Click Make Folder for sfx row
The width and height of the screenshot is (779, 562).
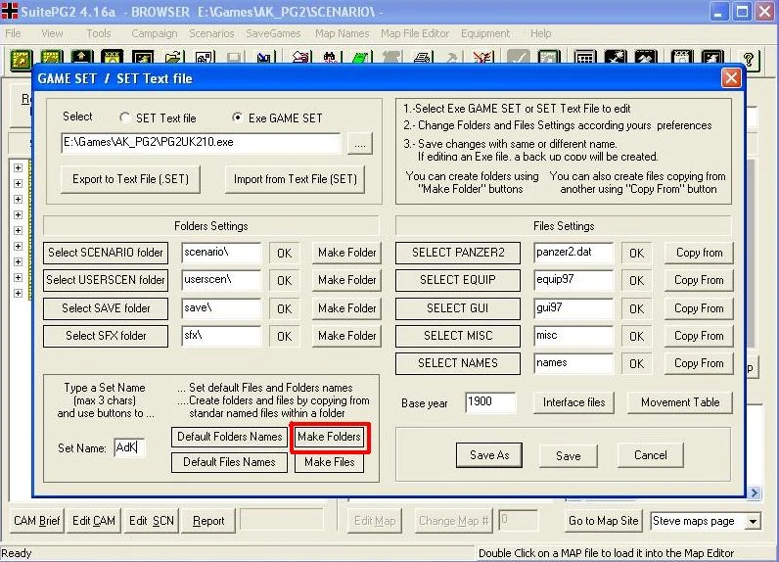click(346, 336)
